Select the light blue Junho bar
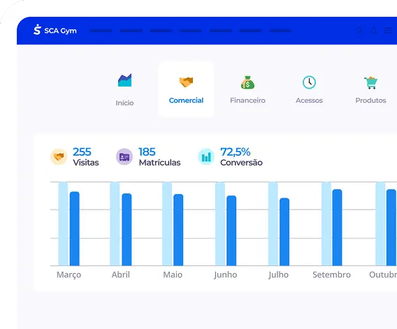The width and height of the screenshot is (397, 329). point(220,224)
